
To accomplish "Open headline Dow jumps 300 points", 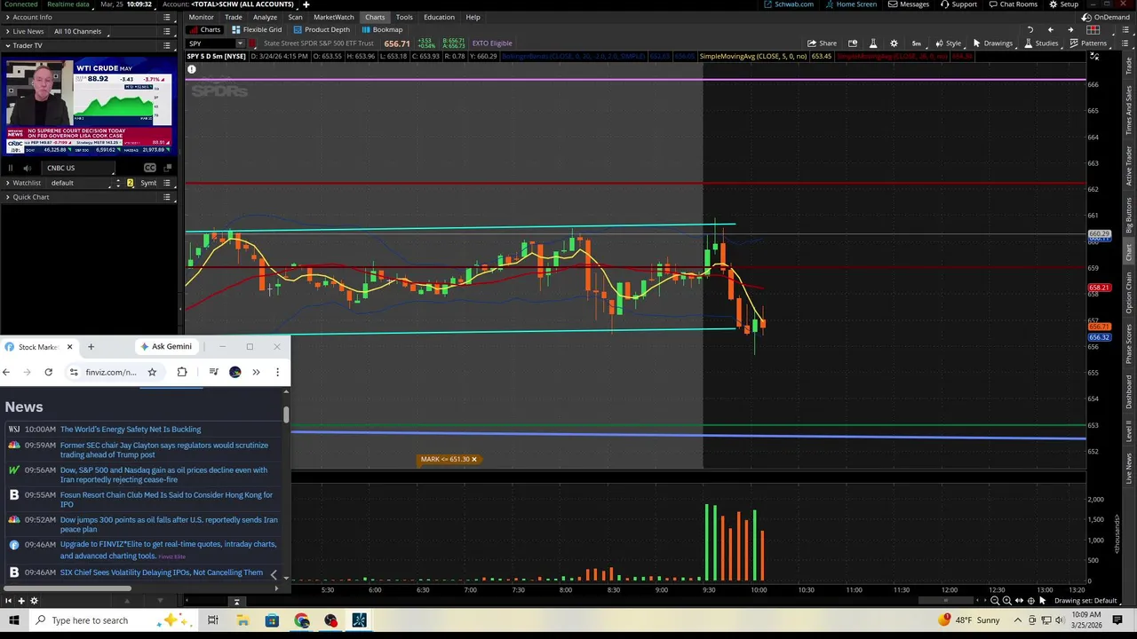I will click(169, 525).
